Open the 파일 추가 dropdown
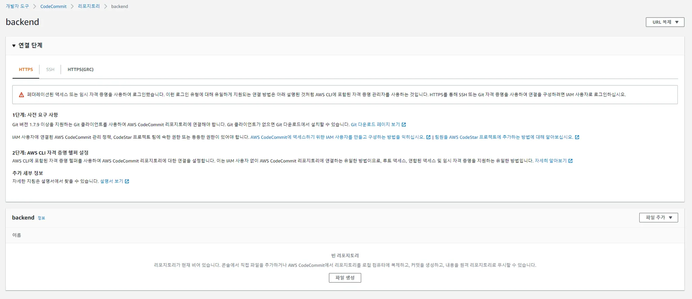Screen dimensions: 692x299 click(659, 218)
